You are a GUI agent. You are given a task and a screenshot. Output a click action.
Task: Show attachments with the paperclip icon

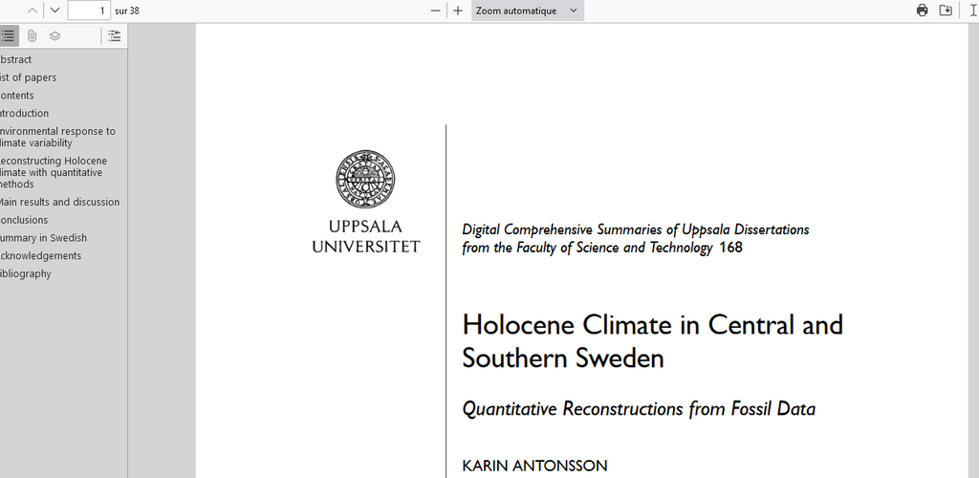click(x=32, y=36)
